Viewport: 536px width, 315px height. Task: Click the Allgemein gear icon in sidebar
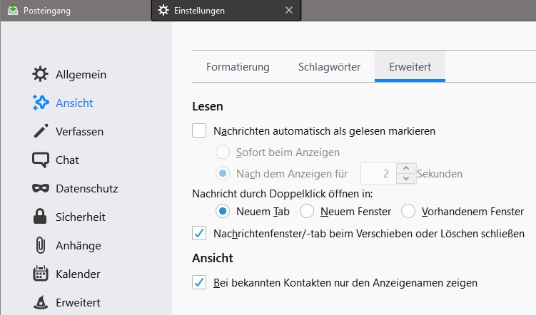[x=41, y=74]
